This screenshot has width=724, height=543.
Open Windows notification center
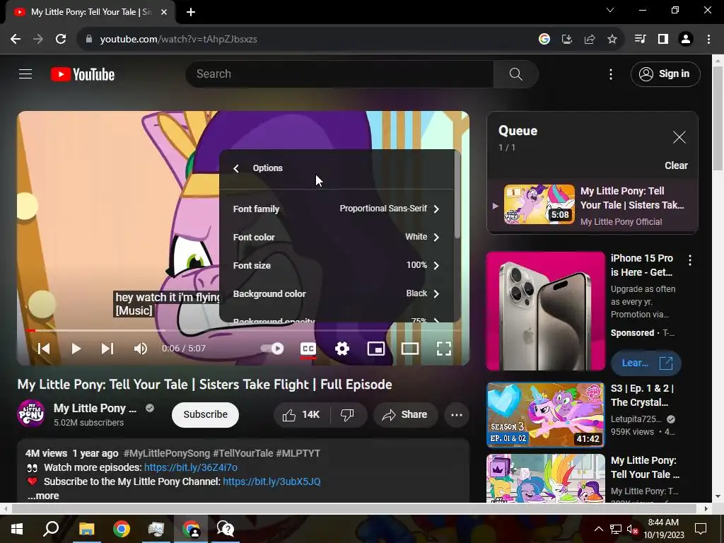[x=701, y=529]
